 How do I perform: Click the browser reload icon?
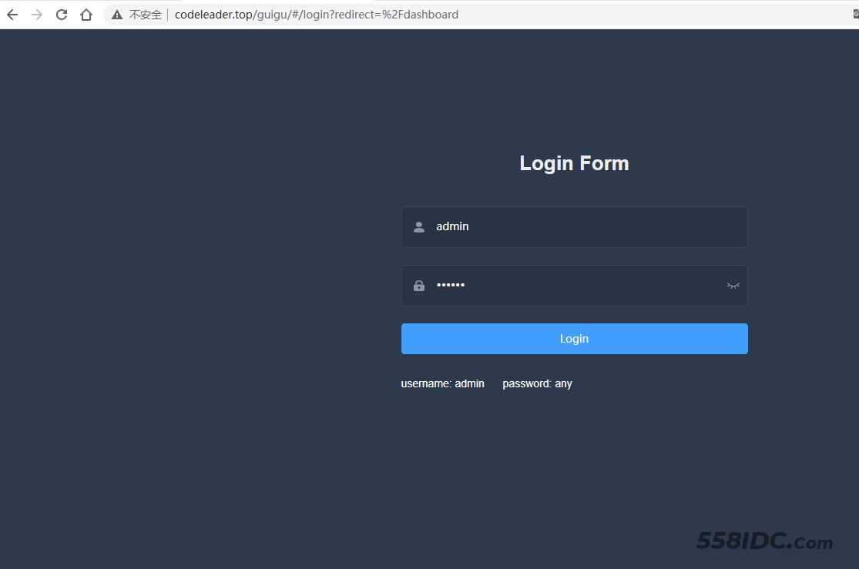[61, 14]
